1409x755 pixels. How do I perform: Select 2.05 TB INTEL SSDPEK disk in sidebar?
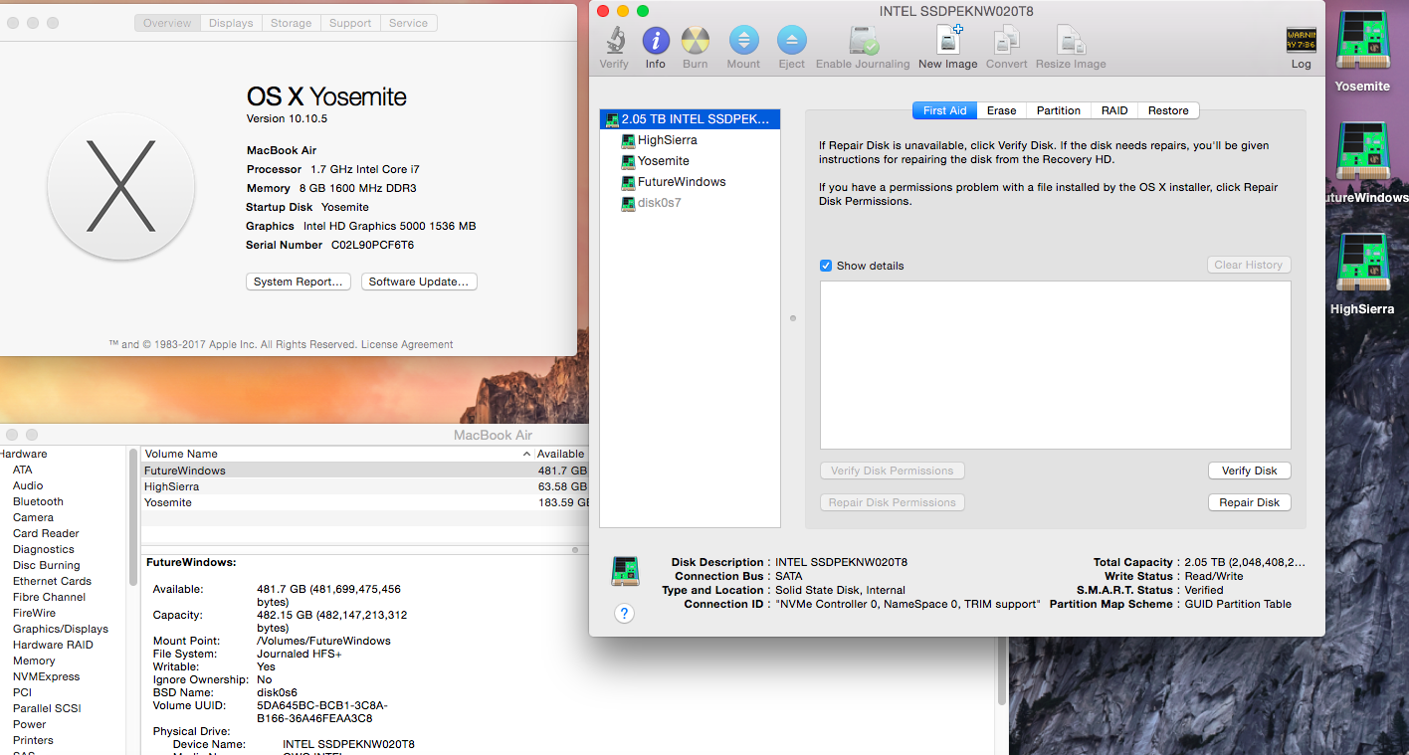690,119
